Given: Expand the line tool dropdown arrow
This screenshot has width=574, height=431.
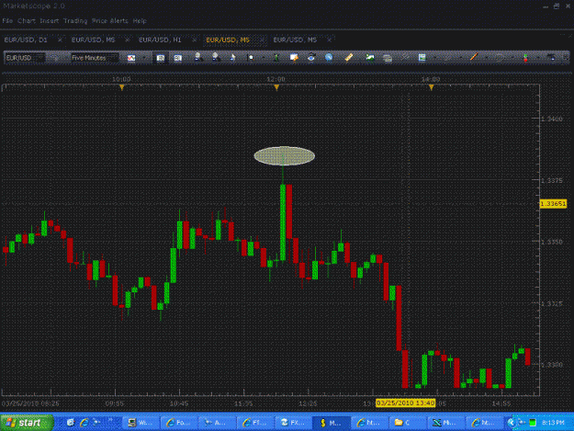Looking at the screenshot, I should (487, 58).
